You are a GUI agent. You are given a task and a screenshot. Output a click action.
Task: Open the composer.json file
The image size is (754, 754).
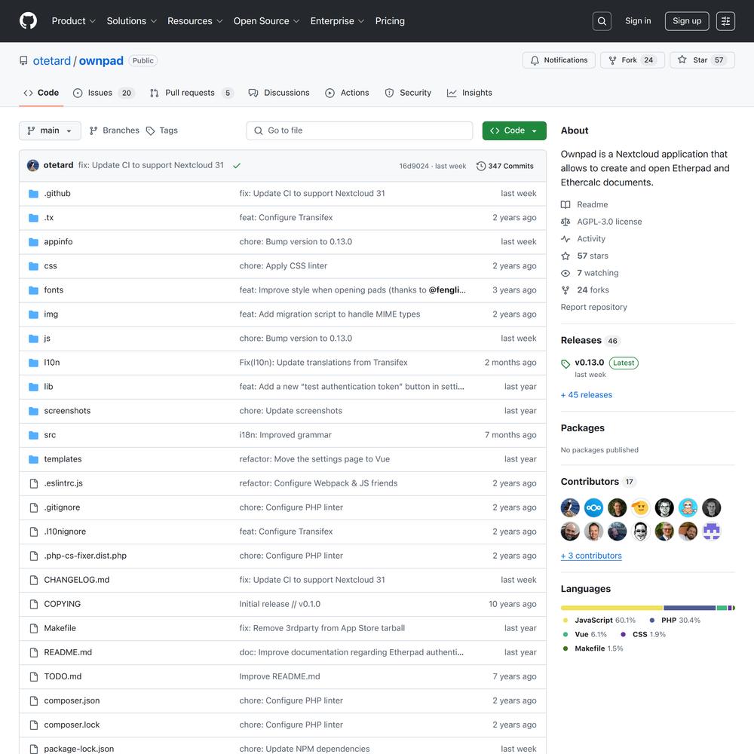tap(72, 700)
